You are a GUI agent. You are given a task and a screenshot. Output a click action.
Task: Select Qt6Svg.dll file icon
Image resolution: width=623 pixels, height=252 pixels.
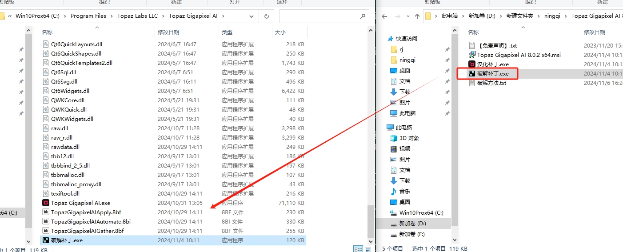point(46,82)
